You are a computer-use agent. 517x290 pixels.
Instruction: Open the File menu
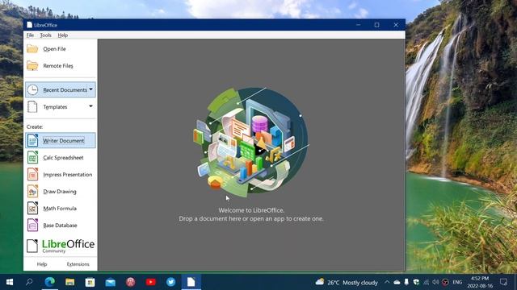tap(30, 35)
